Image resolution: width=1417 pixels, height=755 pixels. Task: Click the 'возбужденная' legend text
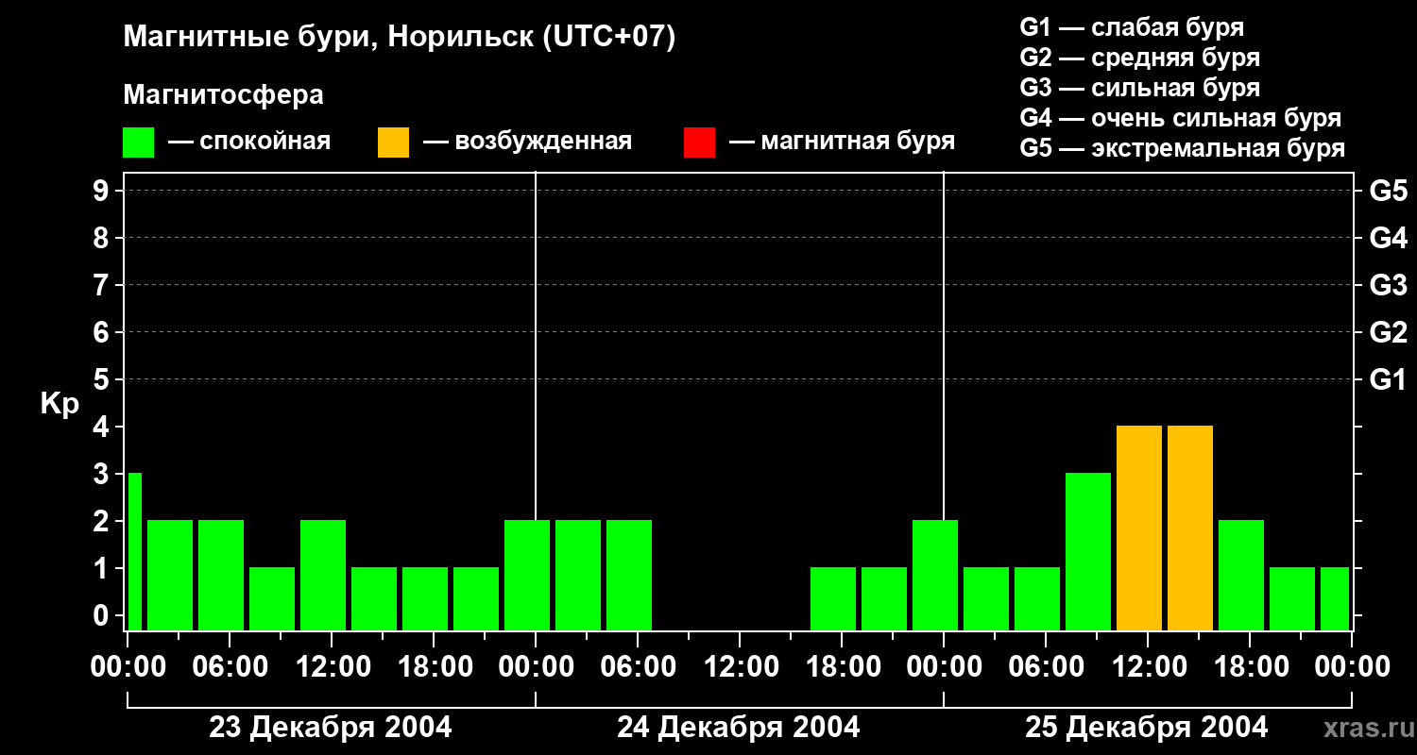click(x=543, y=142)
